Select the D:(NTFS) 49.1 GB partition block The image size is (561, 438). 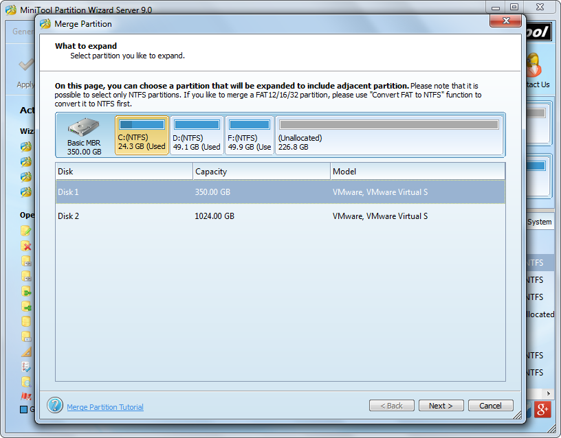coord(197,135)
